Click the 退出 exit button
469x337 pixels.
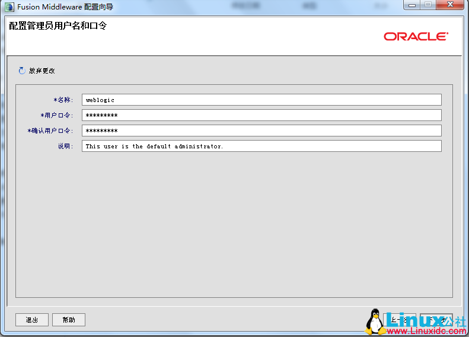click(32, 320)
